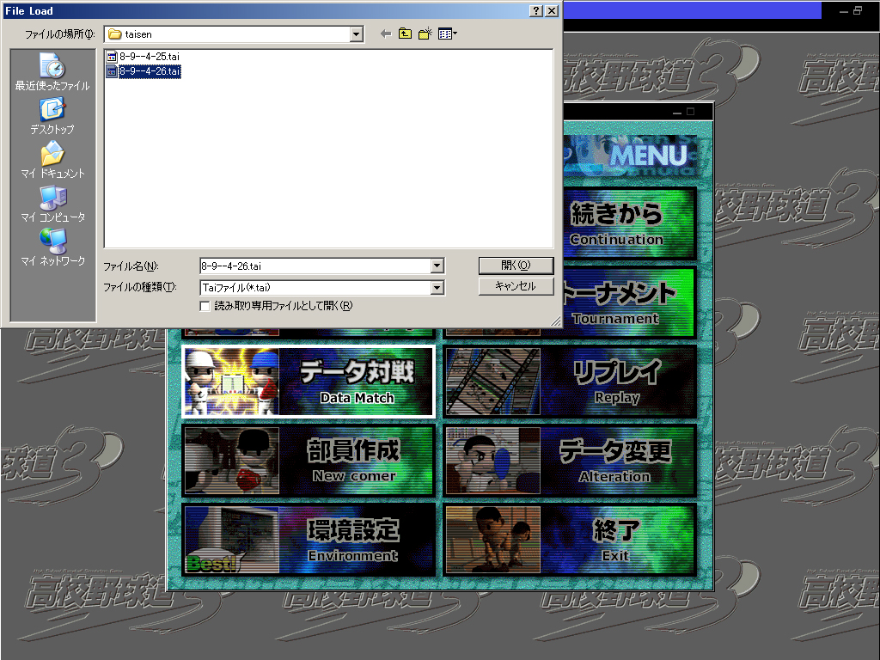
Task: Click the Exit players thumbnail
Action: pyautogui.click(x=493, y=540)
